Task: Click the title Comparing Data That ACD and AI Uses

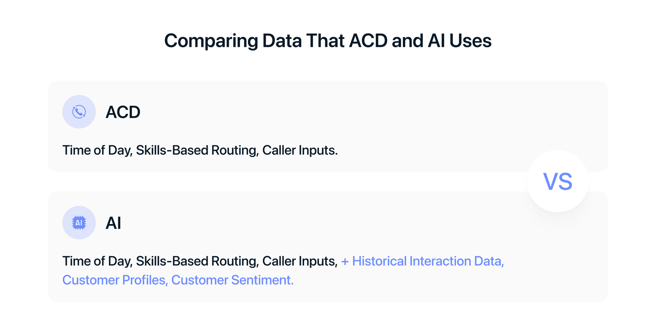Action: [x=328, y=41]
